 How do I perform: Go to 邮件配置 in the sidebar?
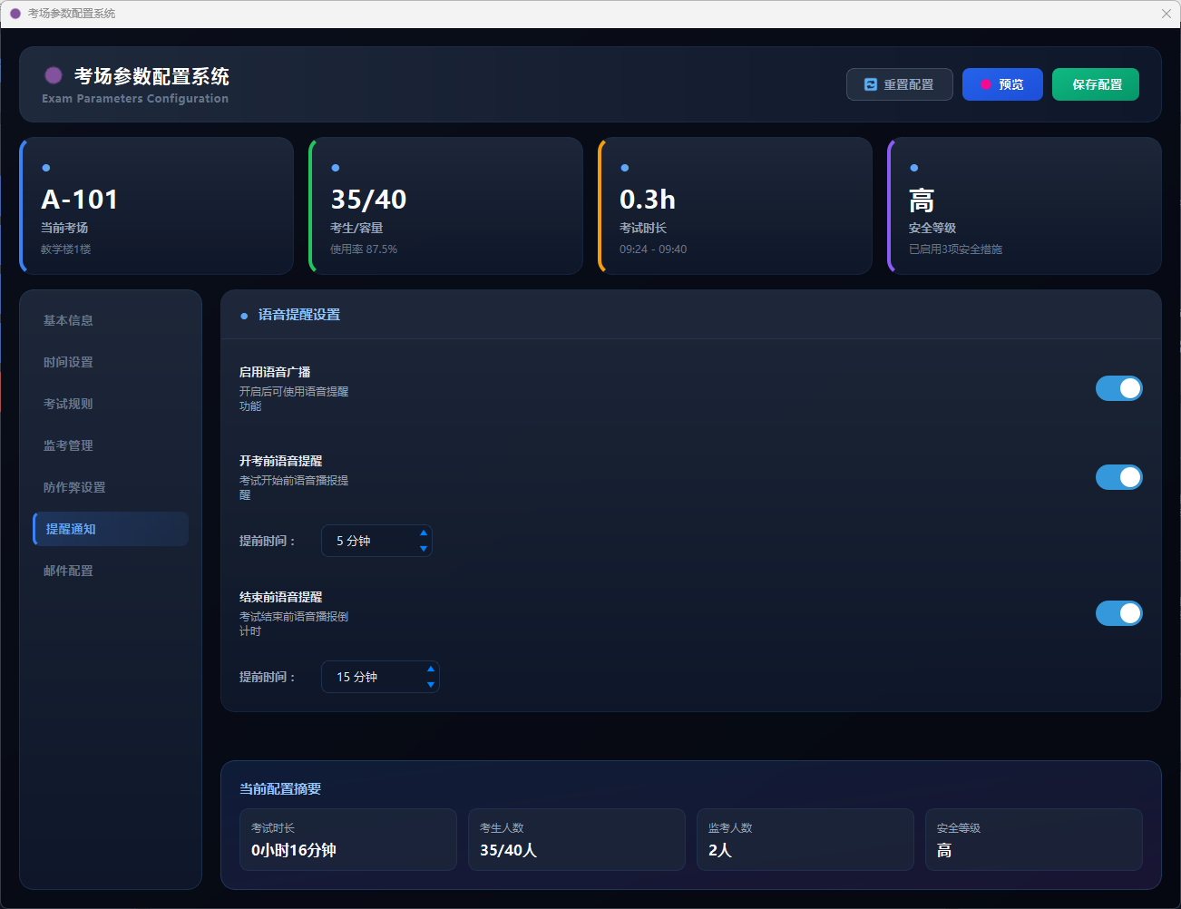click(69, 571)
